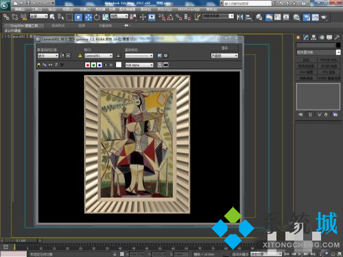
Task: Switch to the ribbon tab next to Graphite
Action: [x=58, y=25]
